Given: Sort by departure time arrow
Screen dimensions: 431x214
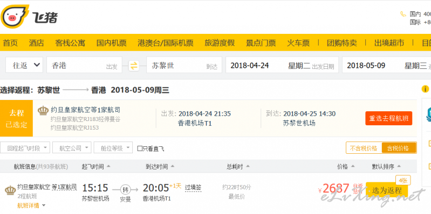Looking at the screenshot, I should coord(108,166).
